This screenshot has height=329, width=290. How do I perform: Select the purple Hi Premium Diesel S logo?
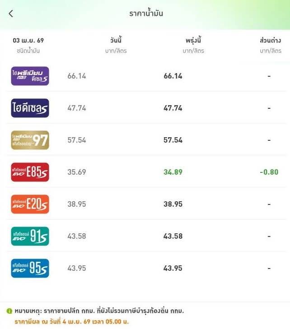[x=30, y=76]
